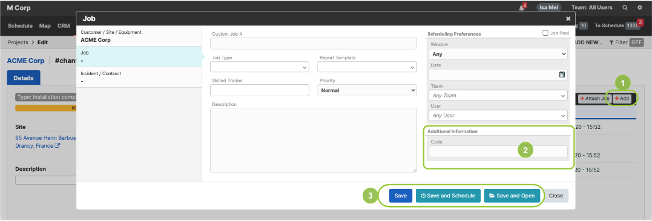Expand the Any User dropdown
This screenshot has height=221, width=652.
tap(498, 115)
